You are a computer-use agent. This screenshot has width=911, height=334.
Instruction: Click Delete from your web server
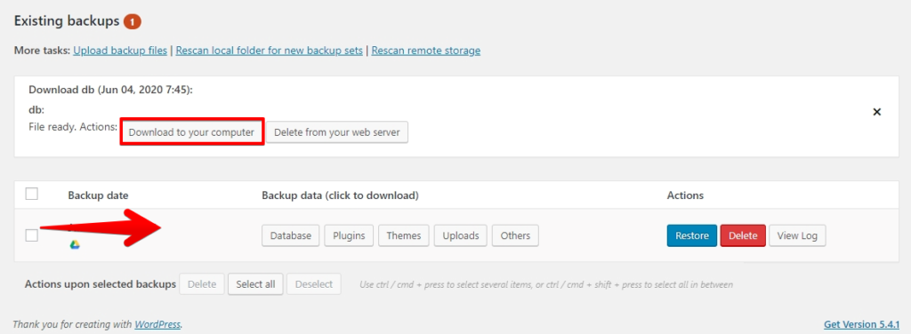(337, 132)
